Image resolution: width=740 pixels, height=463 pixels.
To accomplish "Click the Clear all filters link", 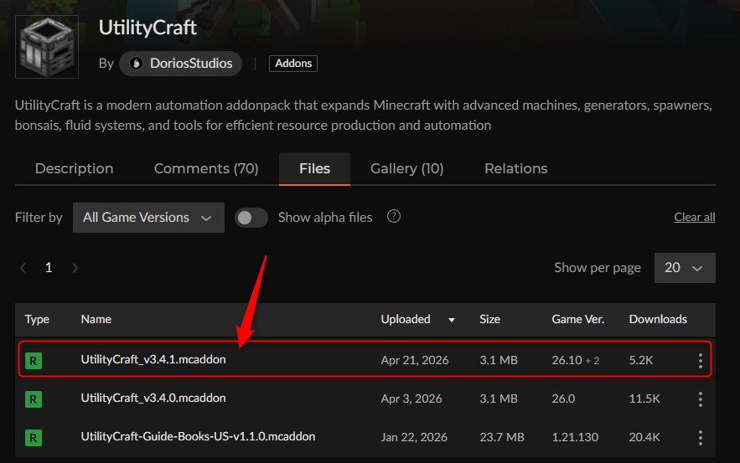I will tap(694, 218).
